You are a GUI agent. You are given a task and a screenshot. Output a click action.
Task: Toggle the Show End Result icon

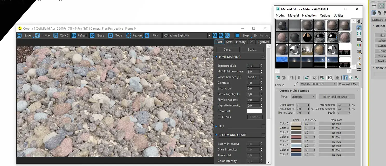coord(345,78)
